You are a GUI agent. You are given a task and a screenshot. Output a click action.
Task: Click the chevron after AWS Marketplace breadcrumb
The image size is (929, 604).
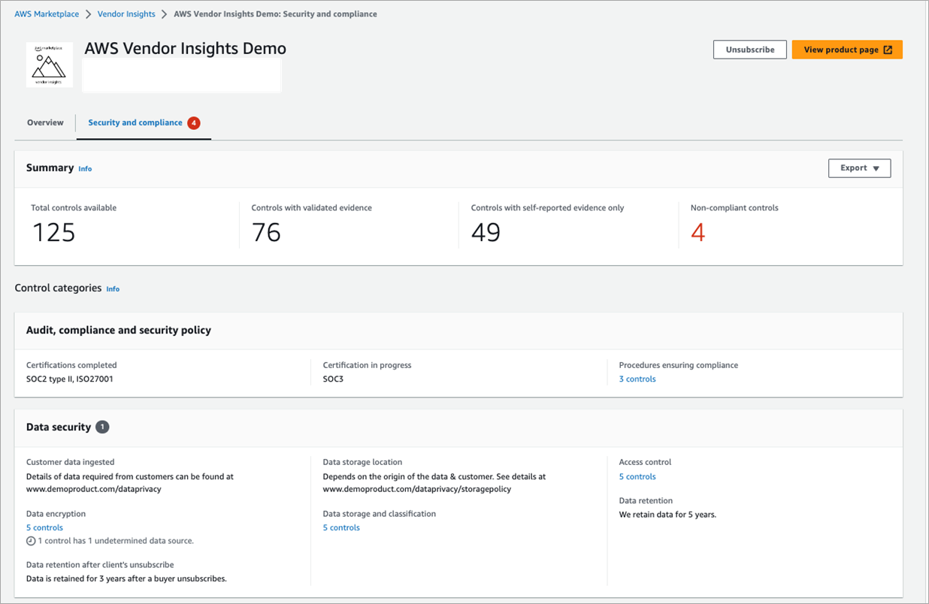(x=88, y=14)
